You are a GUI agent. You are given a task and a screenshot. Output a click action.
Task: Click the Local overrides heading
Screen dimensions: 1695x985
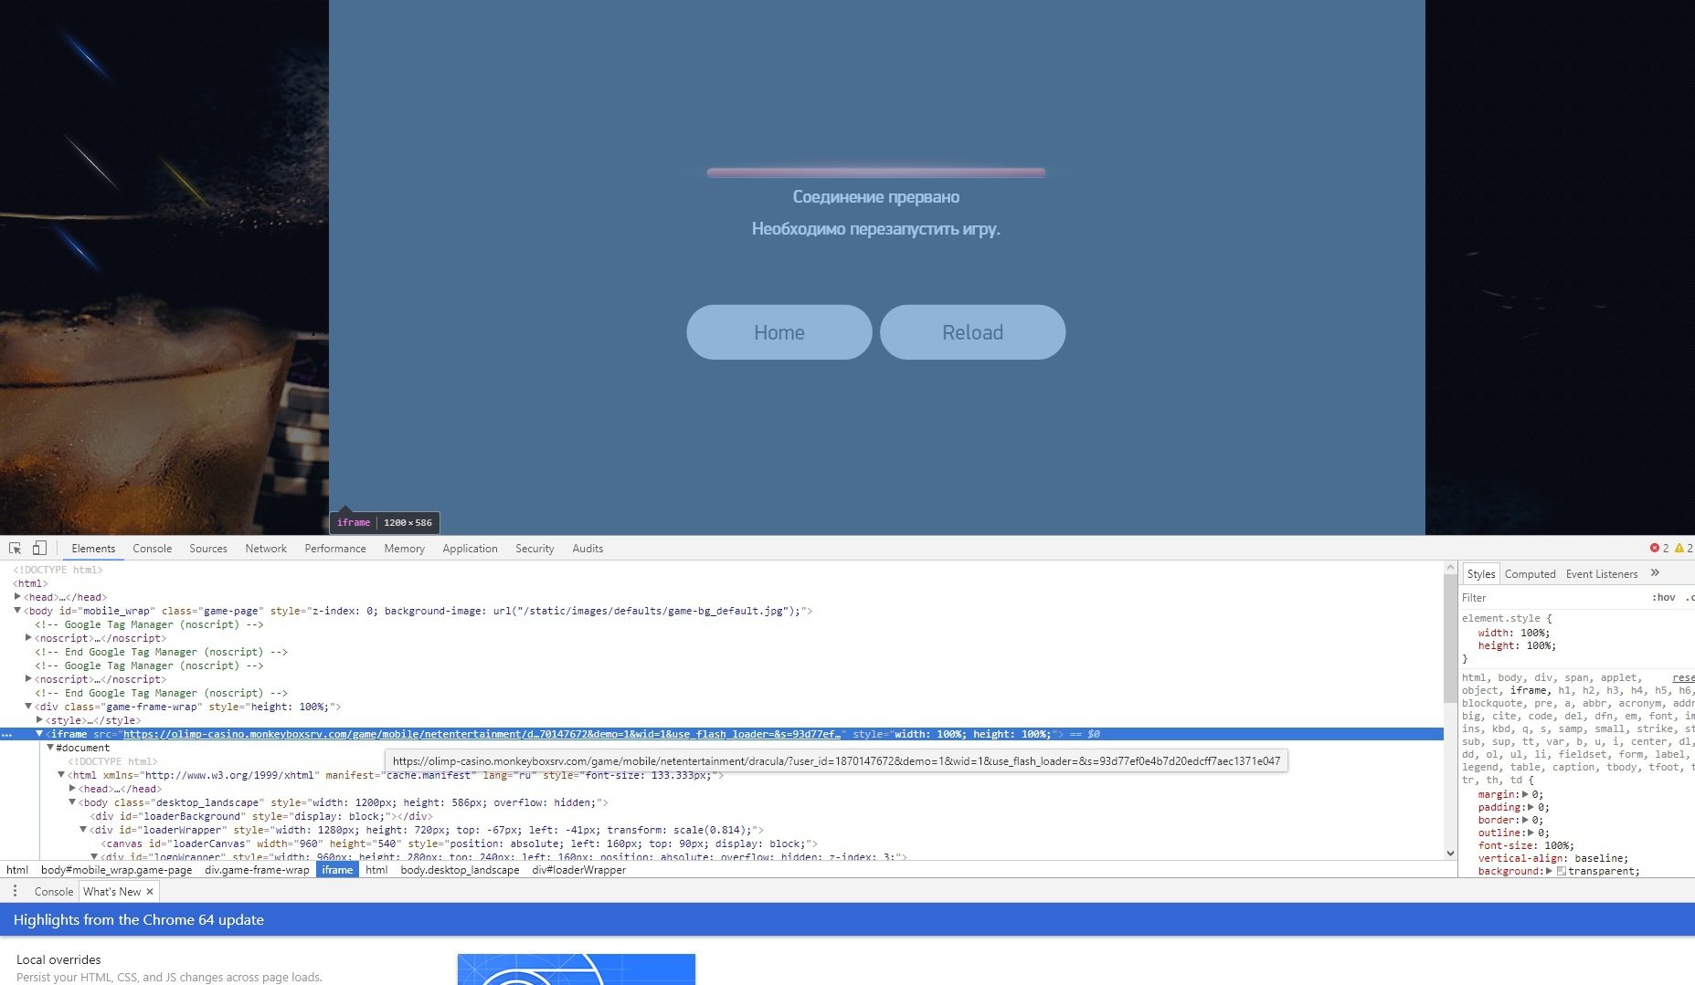click(x=58, y=959)
